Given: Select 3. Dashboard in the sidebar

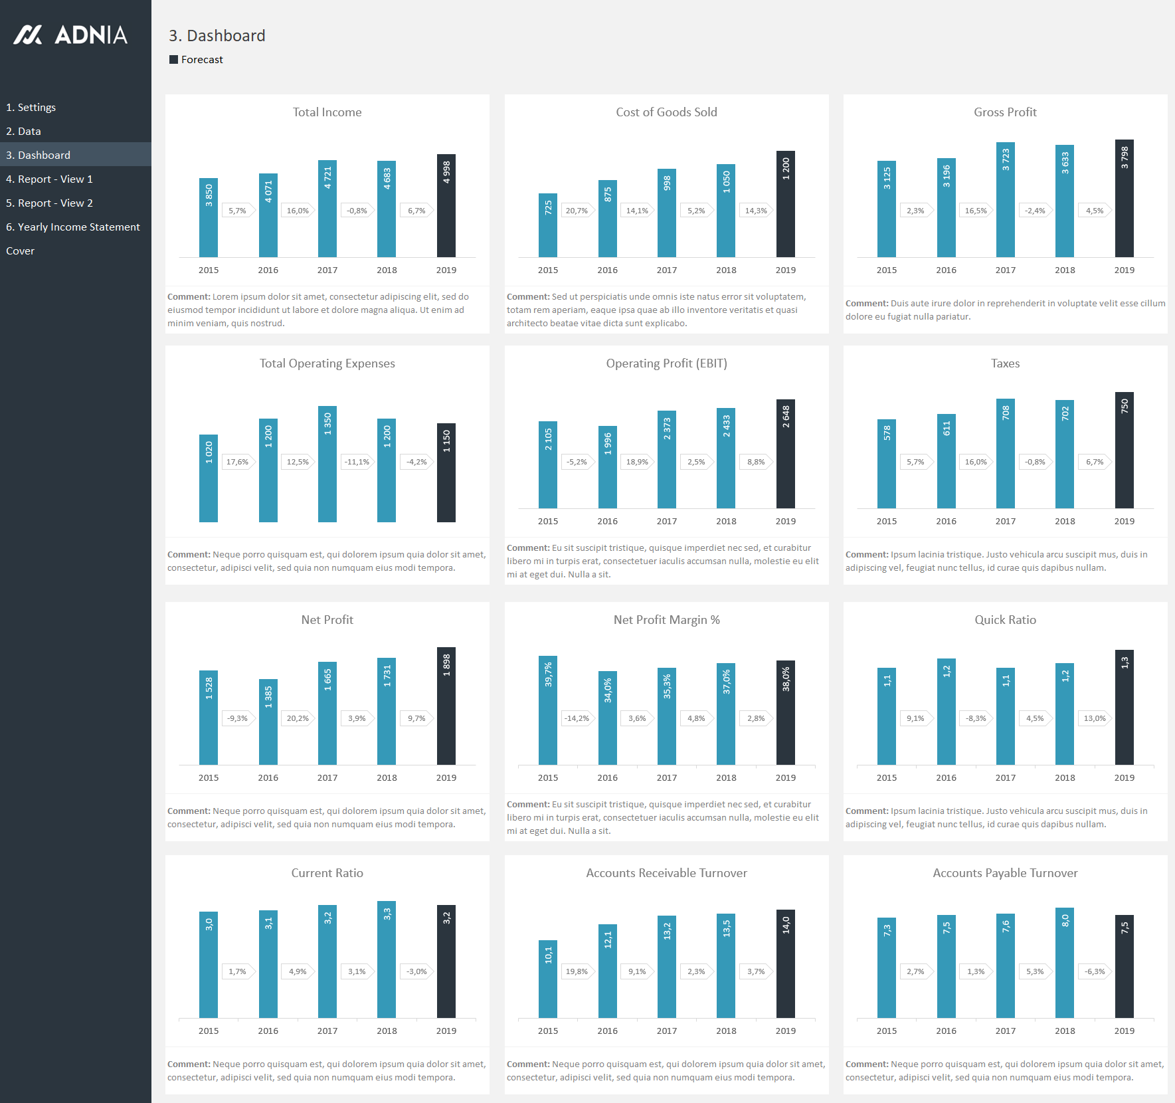Looking at the screenshot, I should [39, 155].
